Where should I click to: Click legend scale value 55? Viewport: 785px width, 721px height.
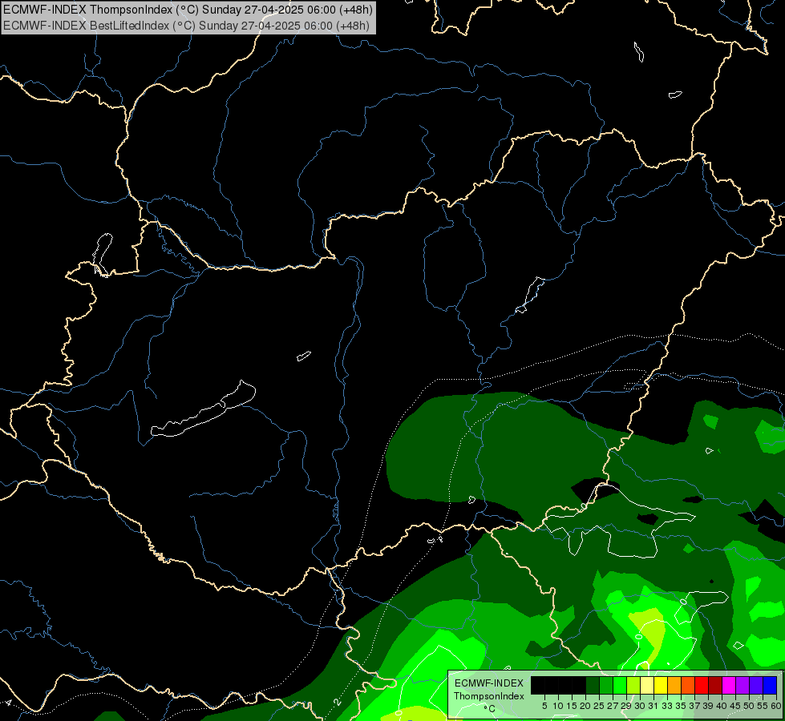763,706
